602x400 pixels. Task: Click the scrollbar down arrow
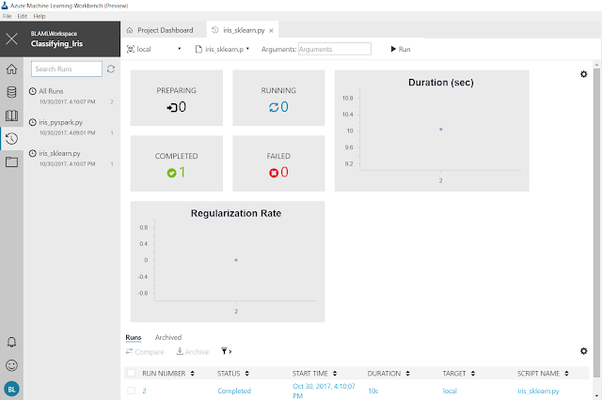click(x=596, y=396)
